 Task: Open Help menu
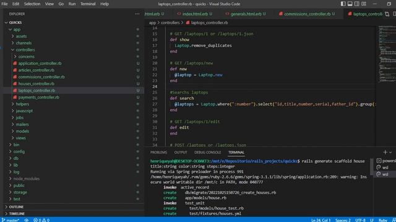coord(105,4)
